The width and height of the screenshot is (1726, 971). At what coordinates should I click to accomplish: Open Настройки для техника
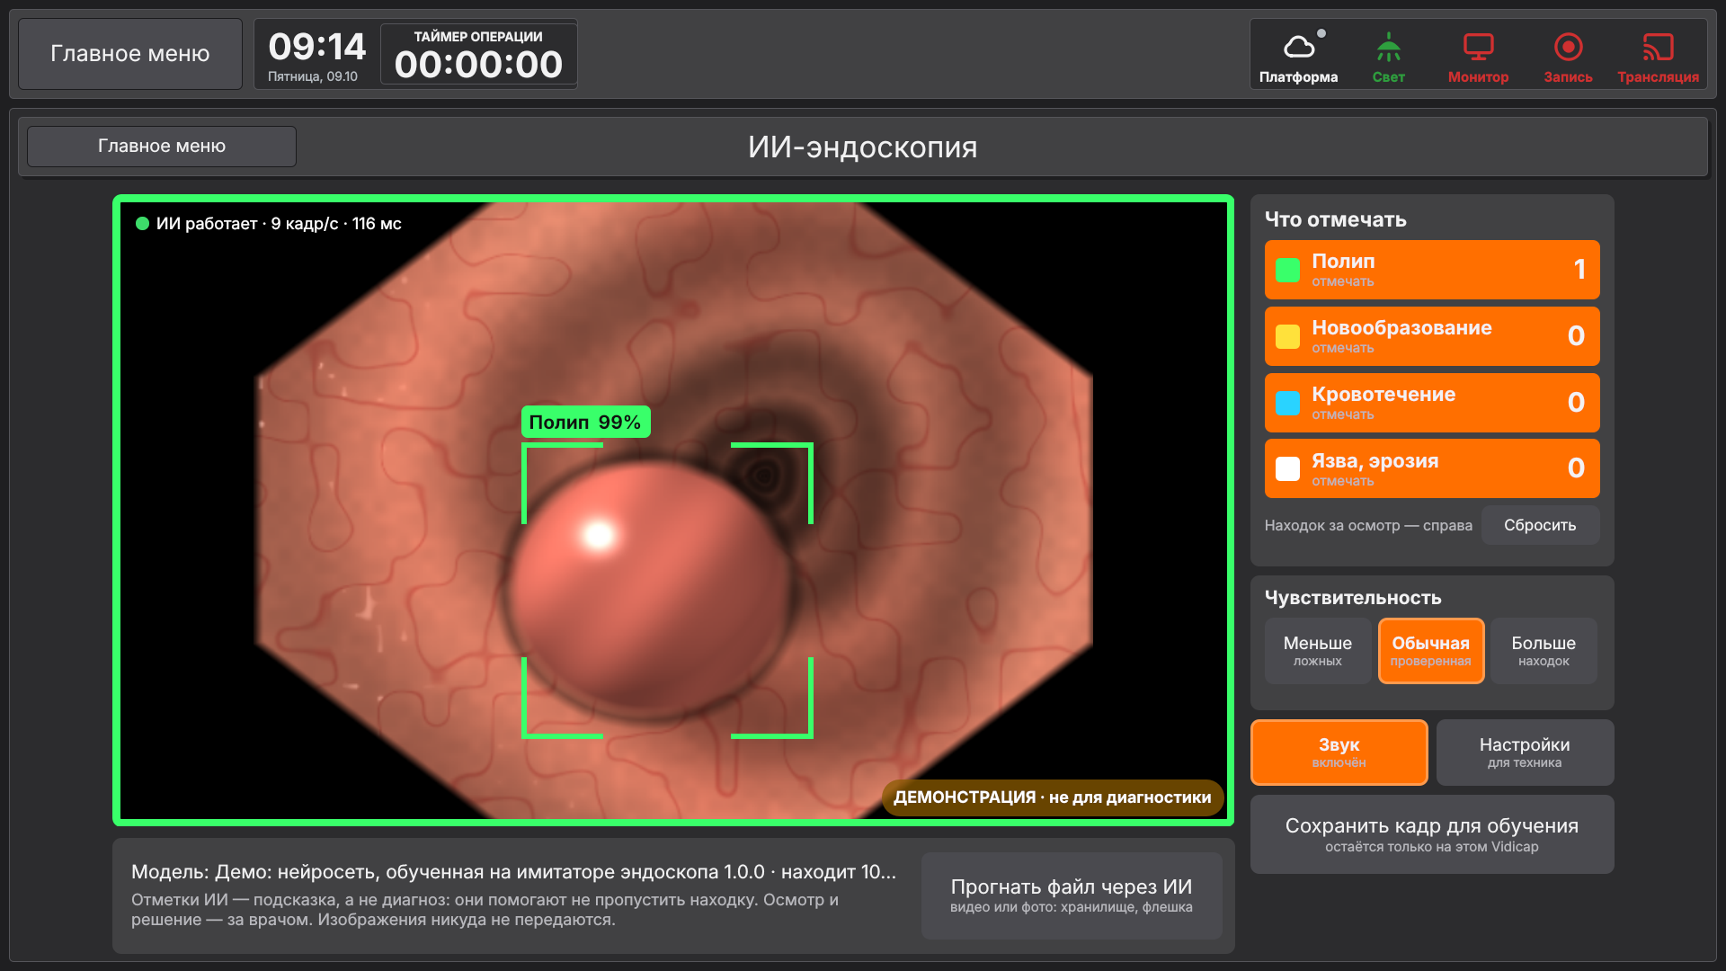pyautogui.click(x=1525, y=753)
